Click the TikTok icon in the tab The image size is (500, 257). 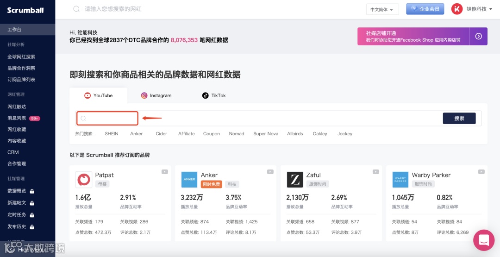(x=206, y=95)
